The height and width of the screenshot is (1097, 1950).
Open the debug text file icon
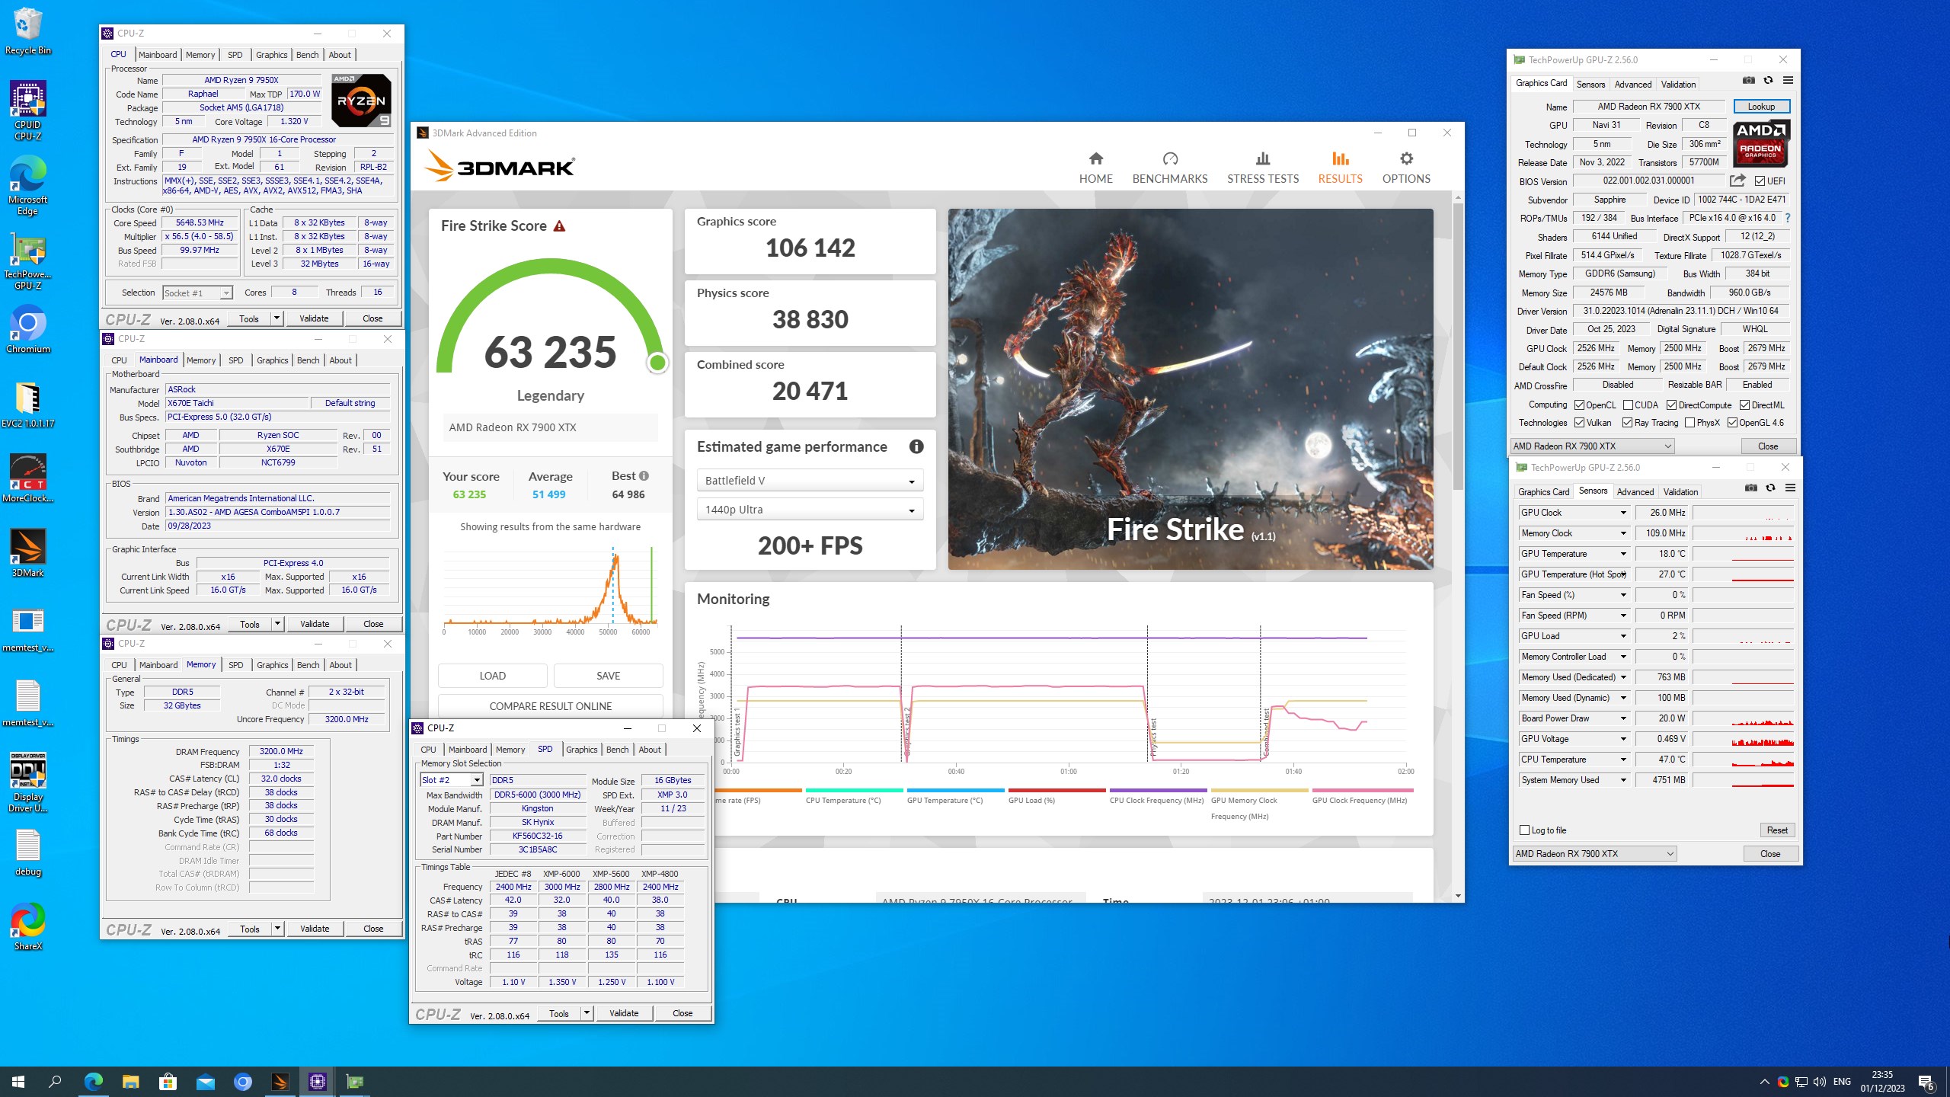(x=28, y=852)
